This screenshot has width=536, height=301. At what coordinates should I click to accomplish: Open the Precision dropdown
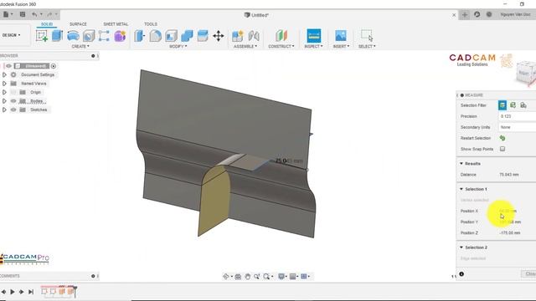click(517, 116)
